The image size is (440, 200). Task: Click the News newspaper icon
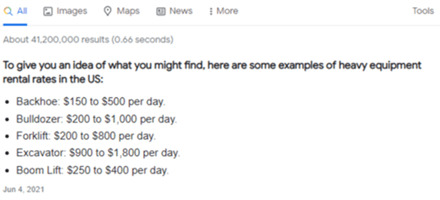[161, 12]
